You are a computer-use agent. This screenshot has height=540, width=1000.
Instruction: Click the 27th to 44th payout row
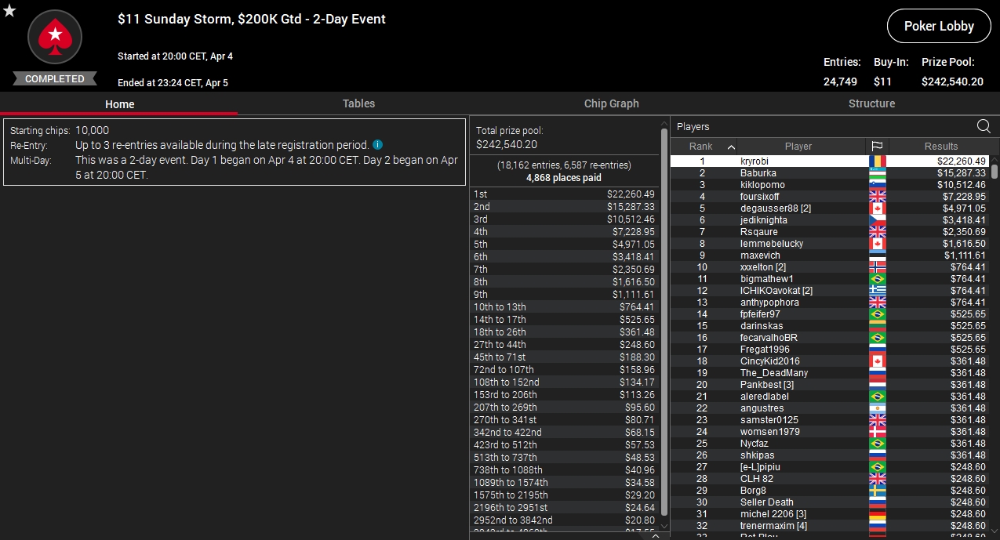(565, 344)
